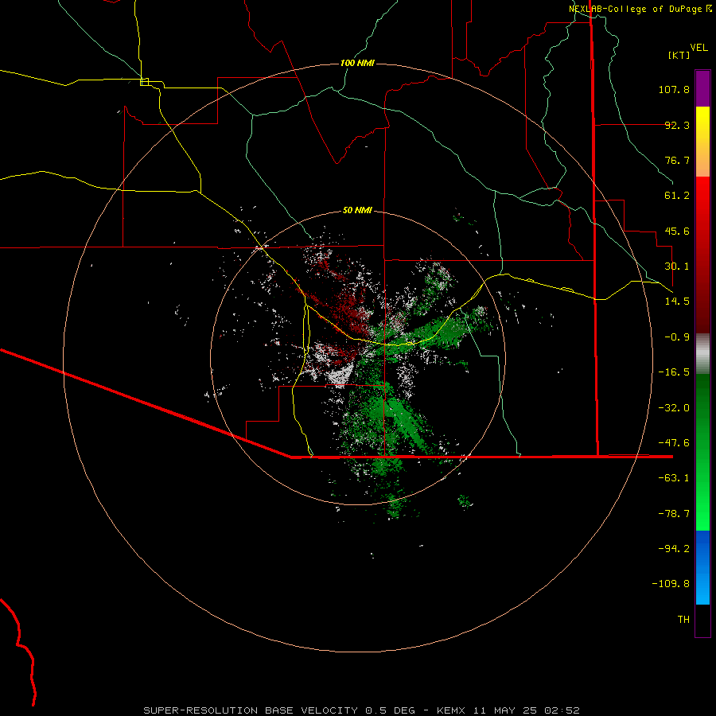Click the 50 NMI range ring label

click(357, 210)
